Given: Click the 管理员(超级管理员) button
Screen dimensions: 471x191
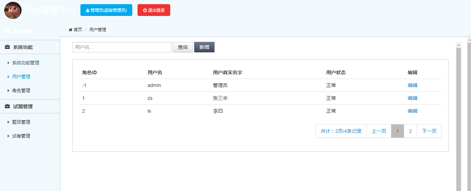Looking at the screenshot, I should [x=106, y=10].
